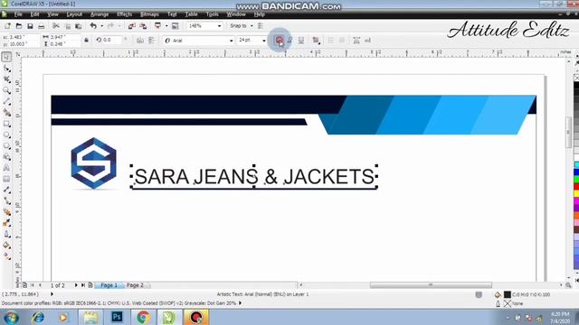Click the Import icon in toolbar
Viewport: 579px width, 325px height.
pyautogui.click(x=131, y=26)
